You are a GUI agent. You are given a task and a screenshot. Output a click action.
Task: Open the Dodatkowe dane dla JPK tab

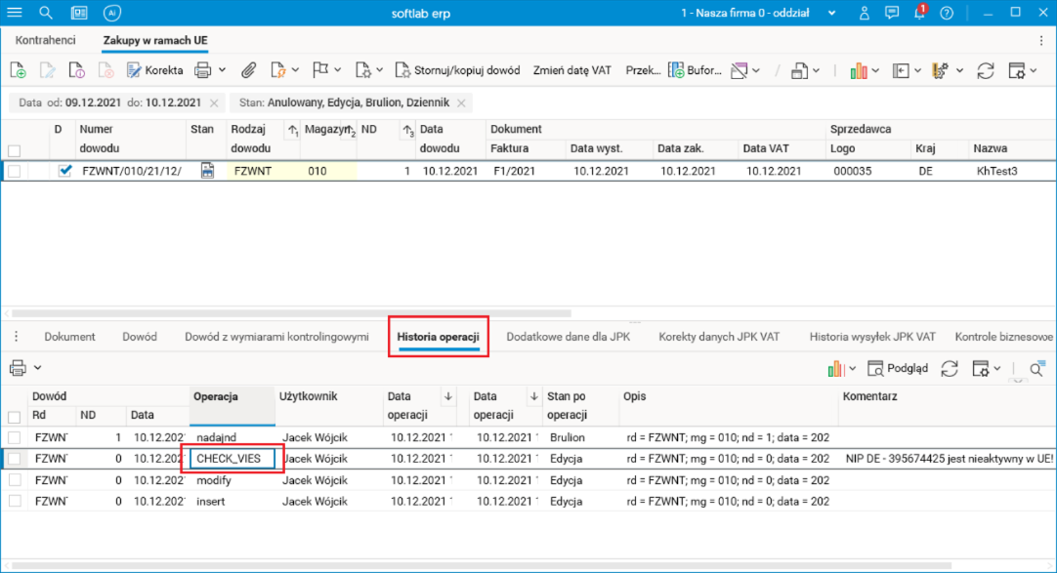click(570, 337)
